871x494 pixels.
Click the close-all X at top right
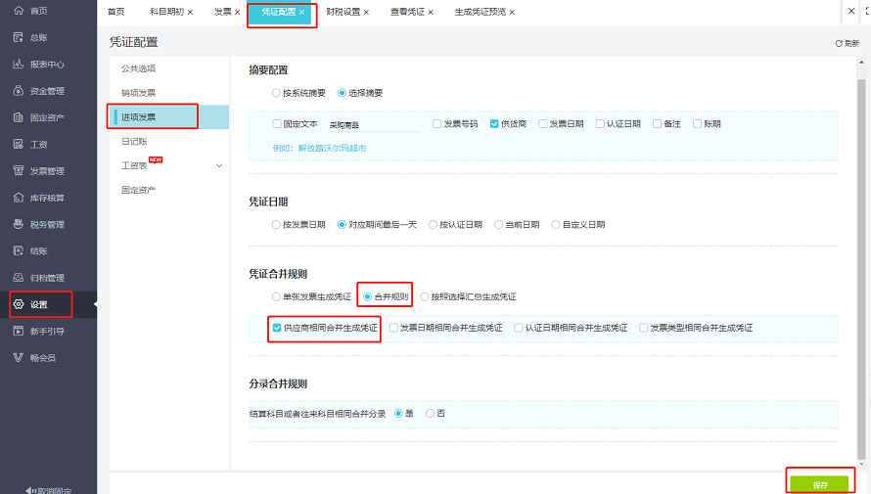(x=851, y=11)
